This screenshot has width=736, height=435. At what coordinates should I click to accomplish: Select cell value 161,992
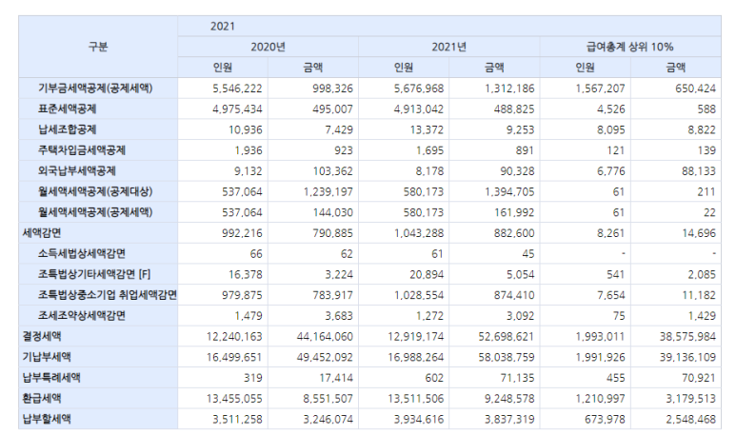click(514, 212)
